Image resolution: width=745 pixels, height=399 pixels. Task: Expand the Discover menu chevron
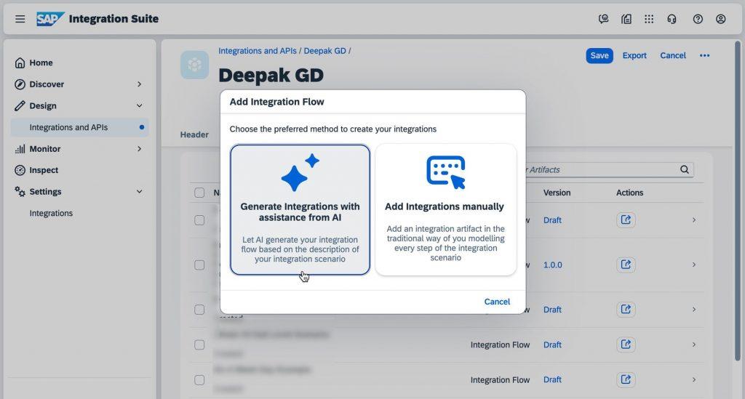click(139, 84)
